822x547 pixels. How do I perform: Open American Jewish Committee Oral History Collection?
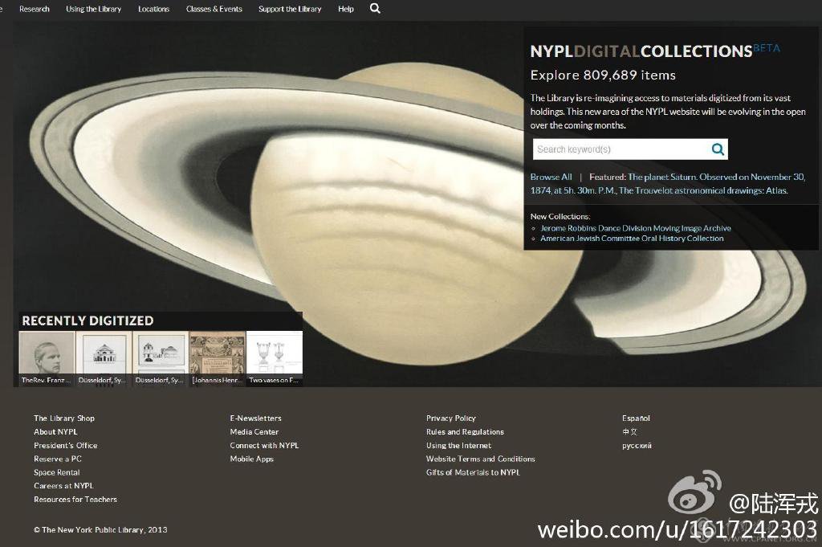(x=632, y=238)
